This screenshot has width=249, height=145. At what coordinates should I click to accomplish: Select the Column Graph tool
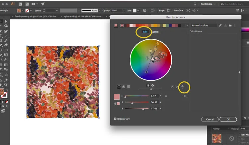pyautogui.click(x=6, y=75)
